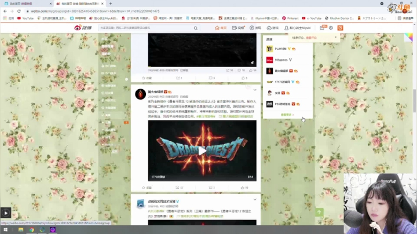Repost the Dragon Quest post

180,188
